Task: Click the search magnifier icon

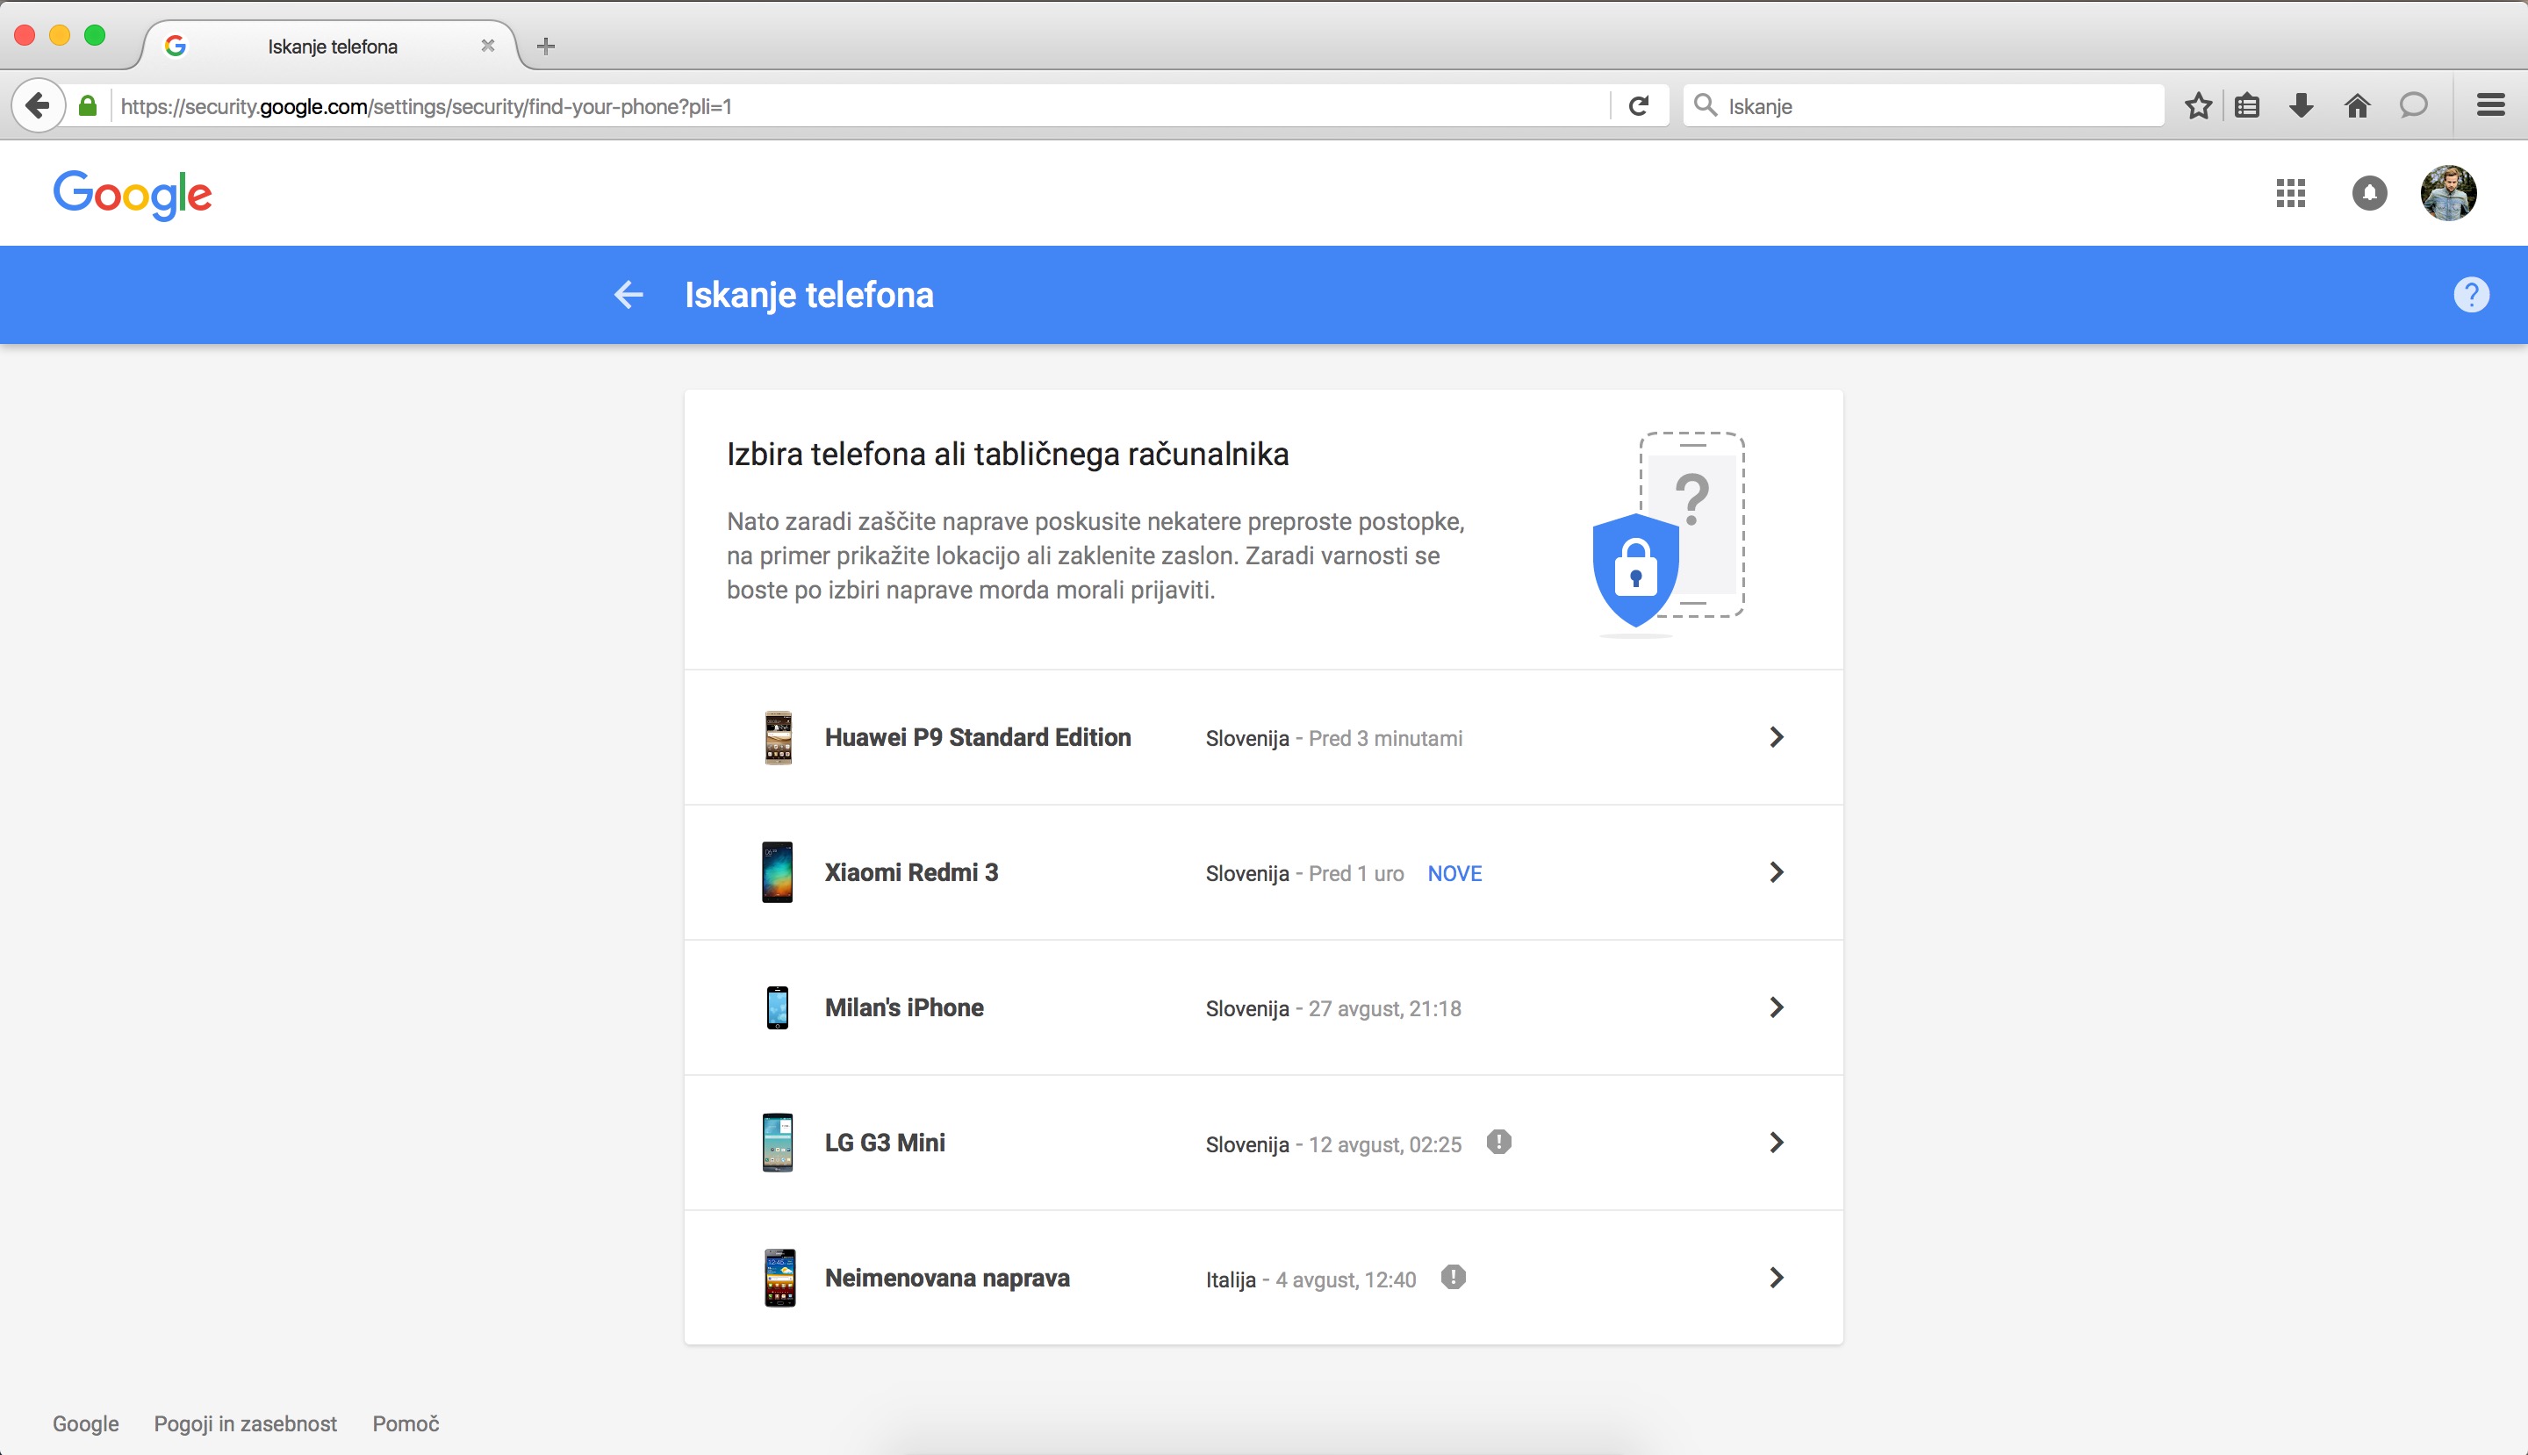Action: (x=1706, y=106)
